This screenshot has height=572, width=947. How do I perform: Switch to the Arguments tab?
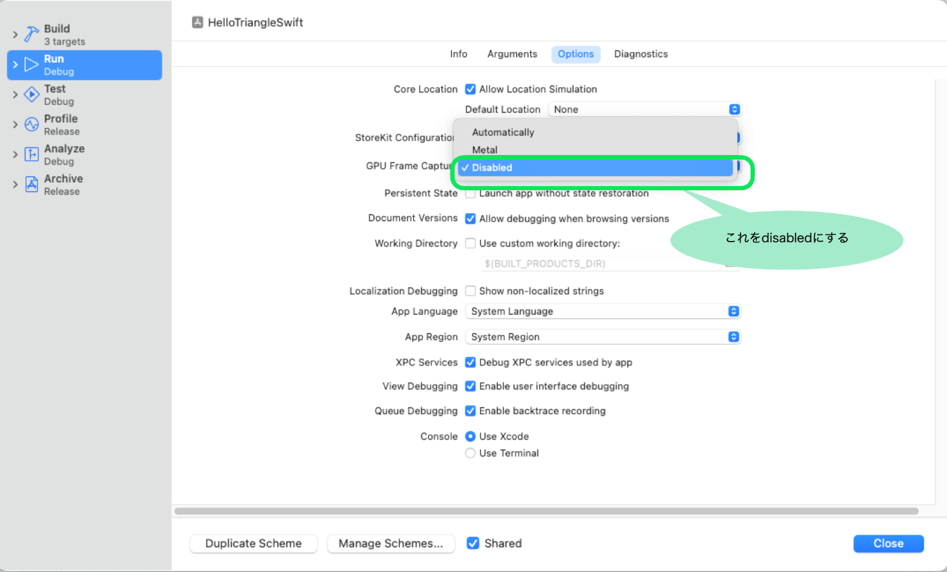pos(512,54)
